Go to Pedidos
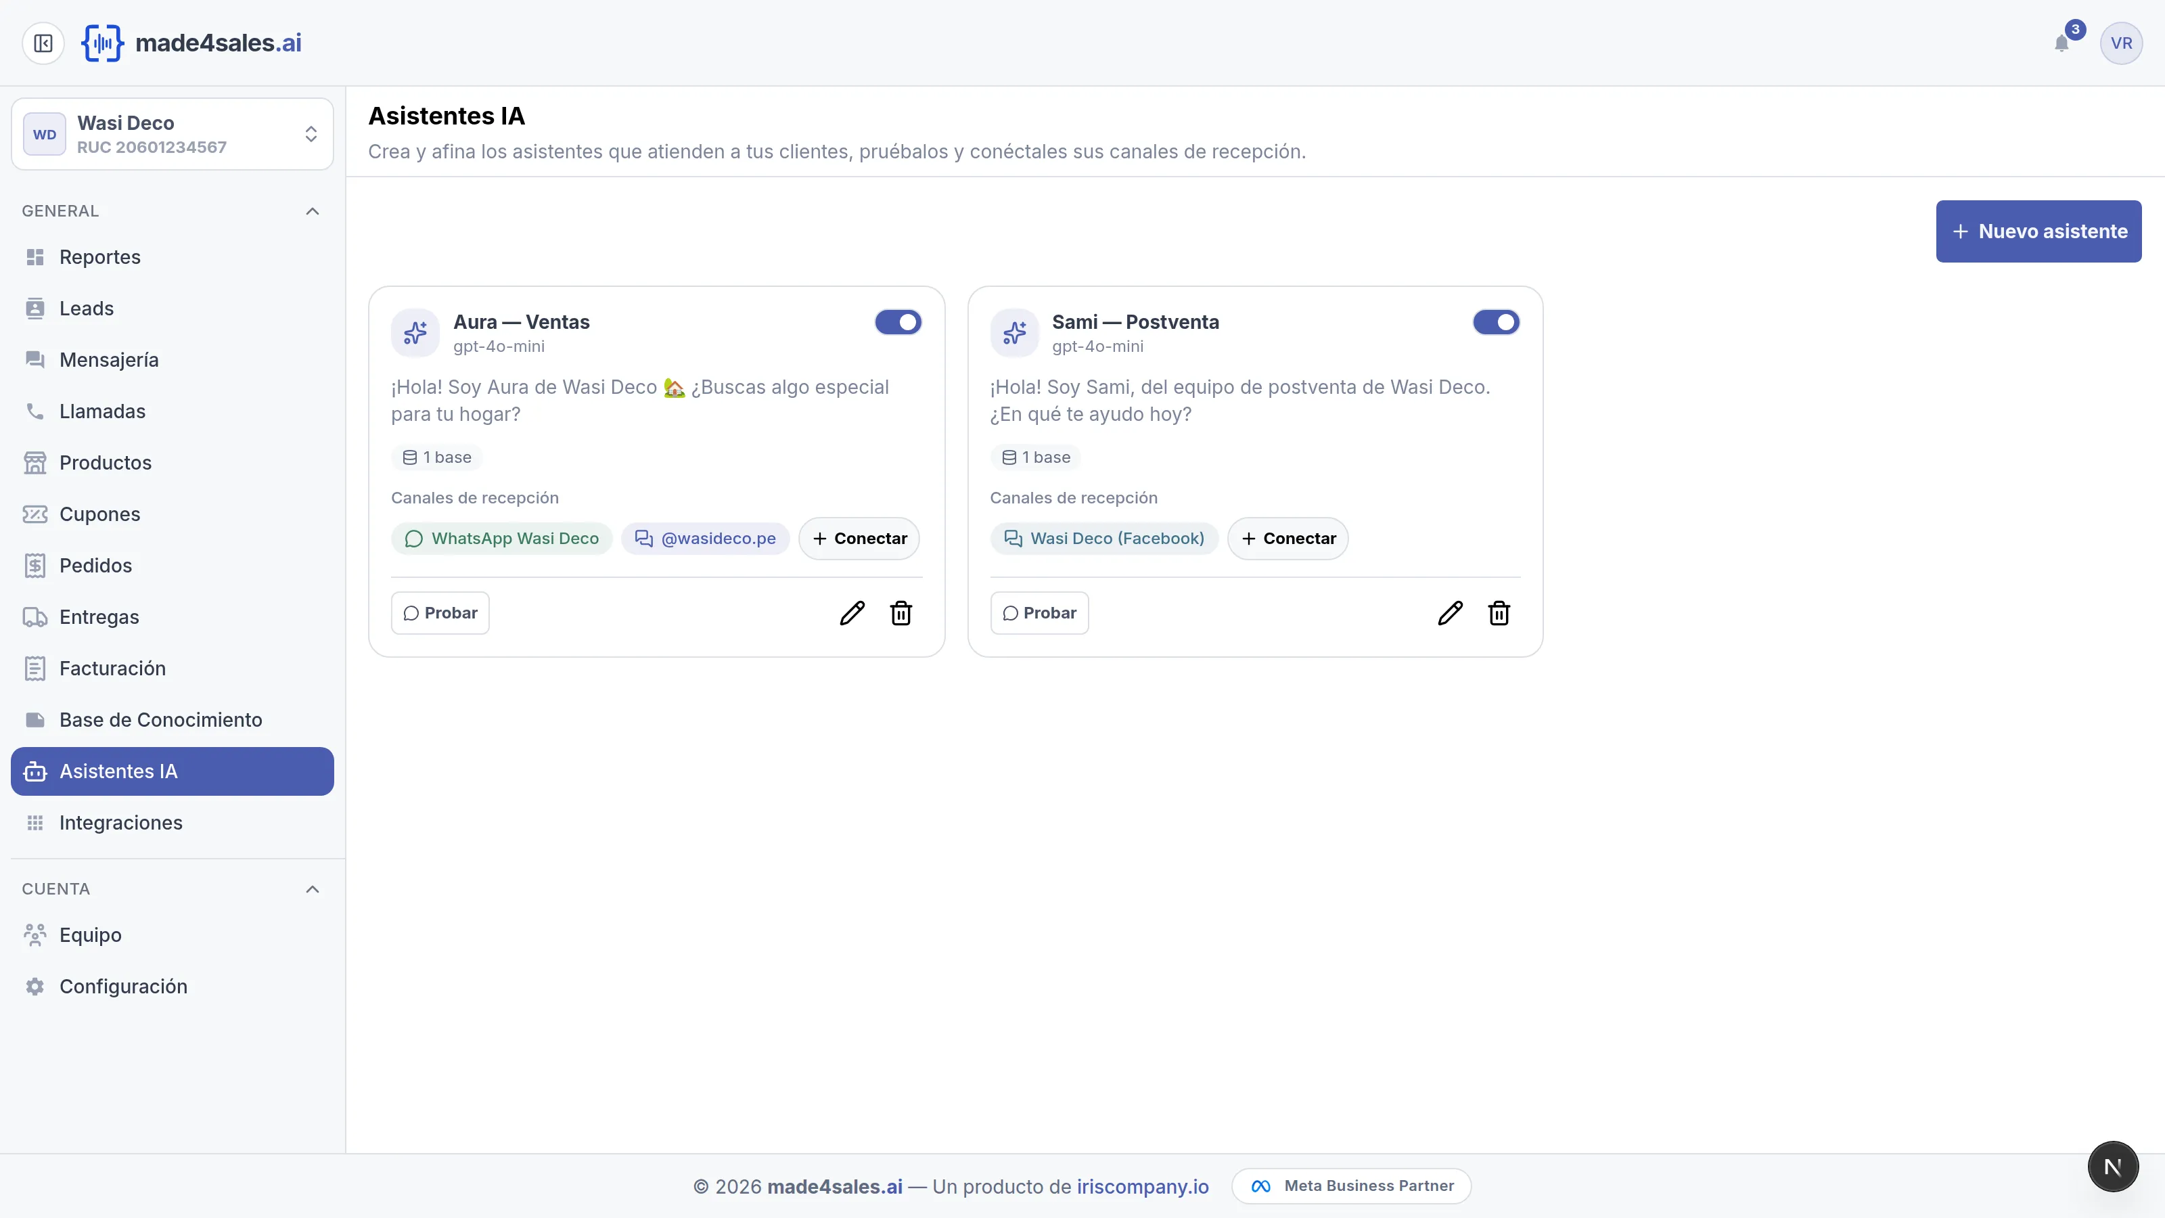2165x1218 pixels. [173, 566]
